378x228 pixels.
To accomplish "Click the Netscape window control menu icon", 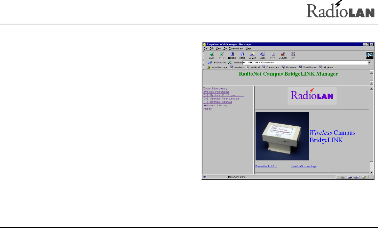I will coord(204,44).
